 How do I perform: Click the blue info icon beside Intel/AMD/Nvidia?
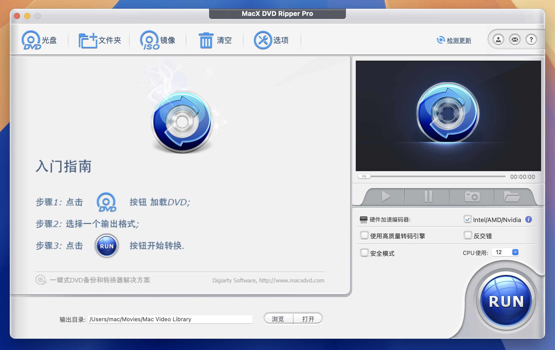point(528,219)
